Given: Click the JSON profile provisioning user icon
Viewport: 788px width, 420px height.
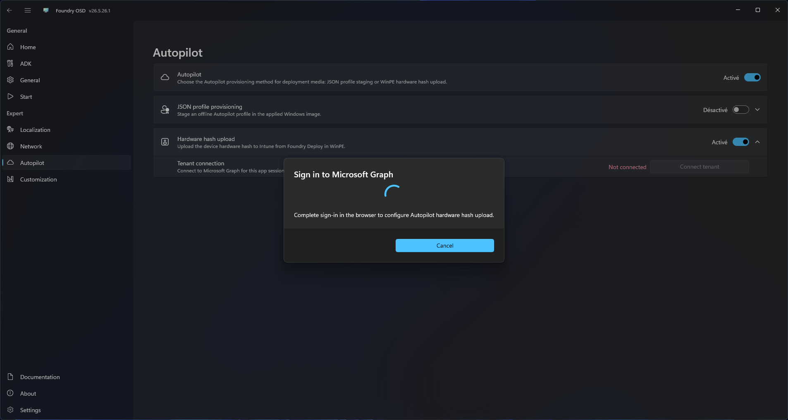Looking at the screenshot, I should [x=165, y=110].
